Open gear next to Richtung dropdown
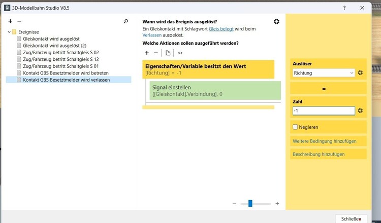 (x=360, y=72)
